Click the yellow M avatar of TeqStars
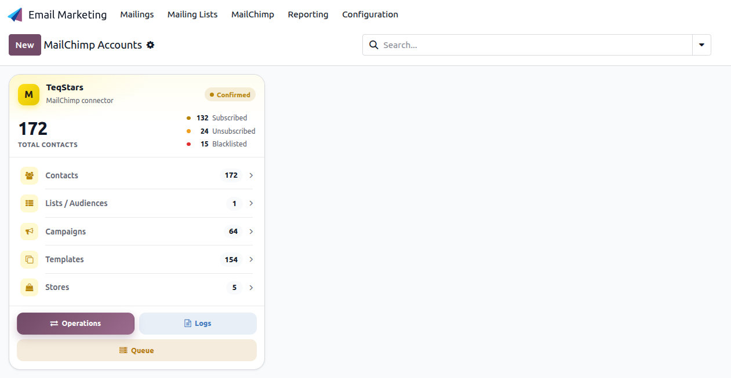Screen dimensions: 731x378 pos(28,94)
